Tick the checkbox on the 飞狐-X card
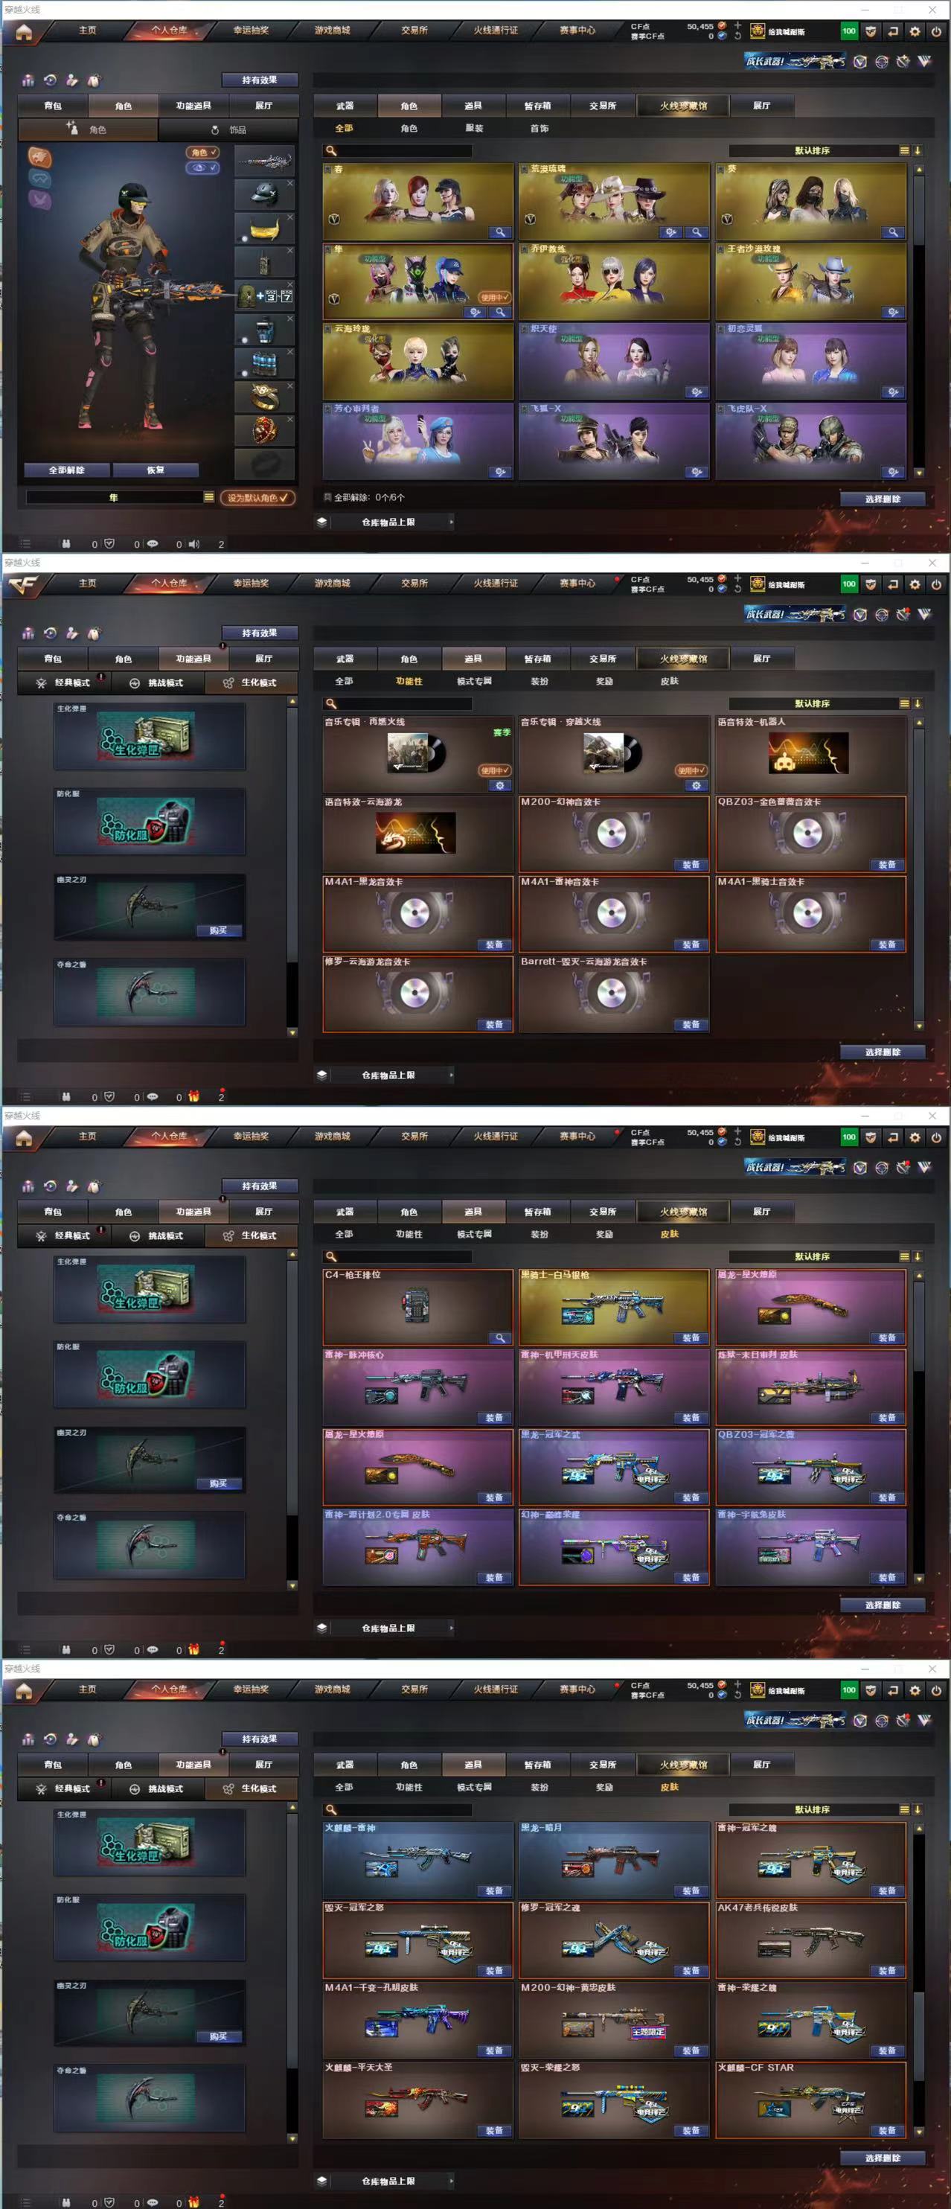The image size is (951, 2209). (525, 409)
